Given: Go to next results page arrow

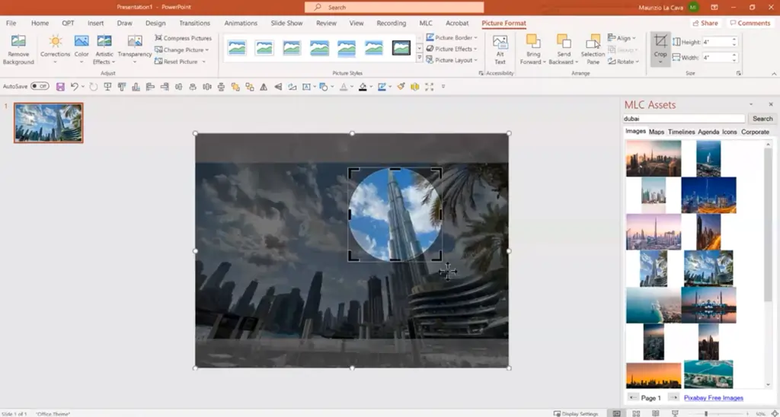Looking at the screenshot, I should 673,397.
